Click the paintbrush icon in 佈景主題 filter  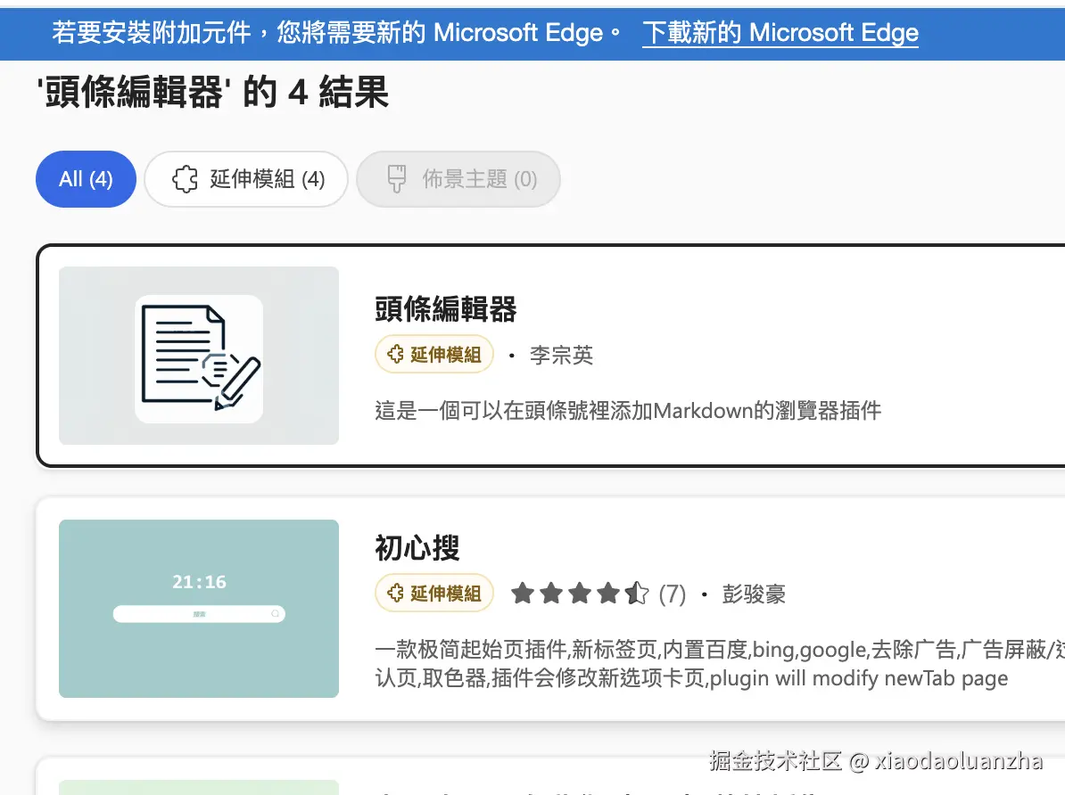tap(397, 179)
